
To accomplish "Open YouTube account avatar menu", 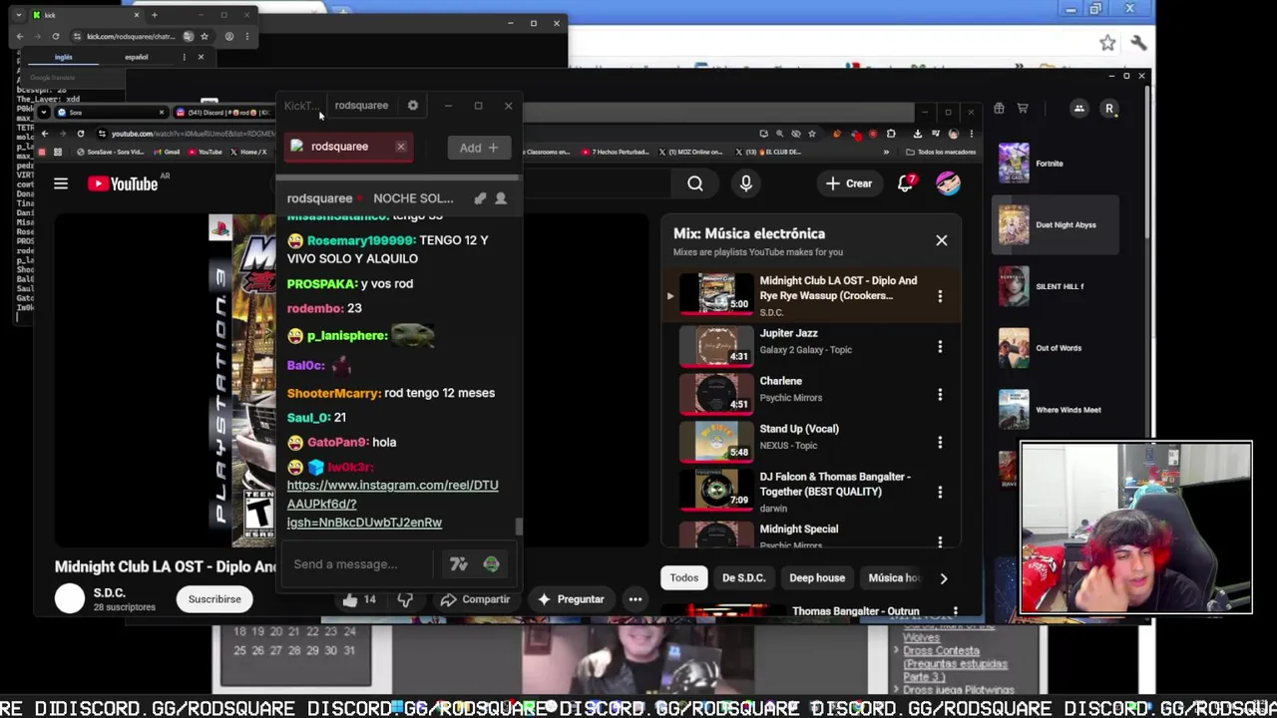I will pos(948,183).
